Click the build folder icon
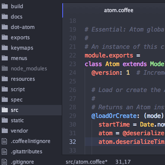 [x=5, y=6]
